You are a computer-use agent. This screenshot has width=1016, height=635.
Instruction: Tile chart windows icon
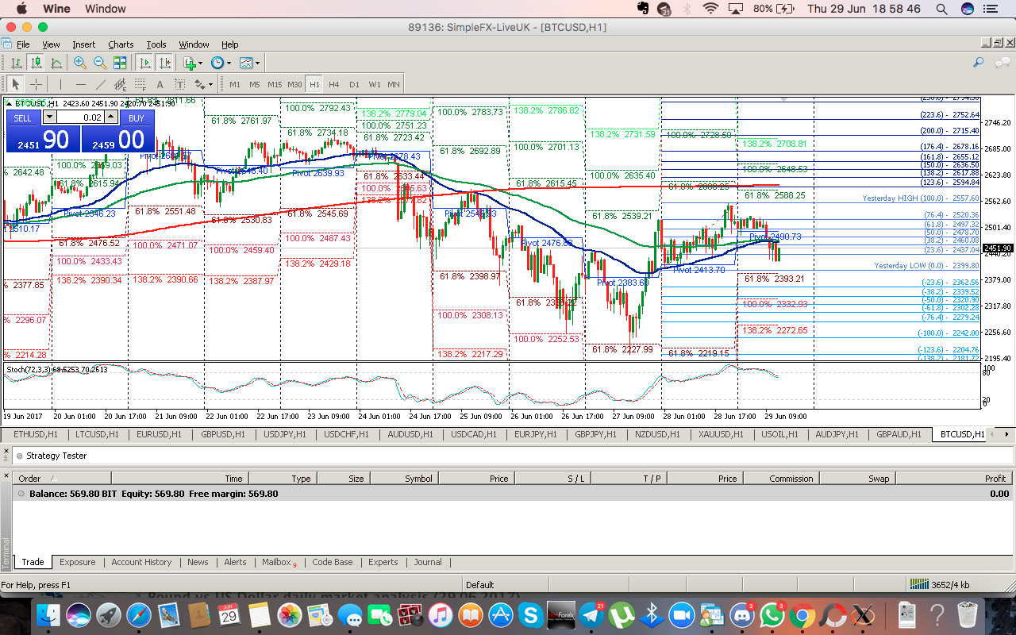120,63
